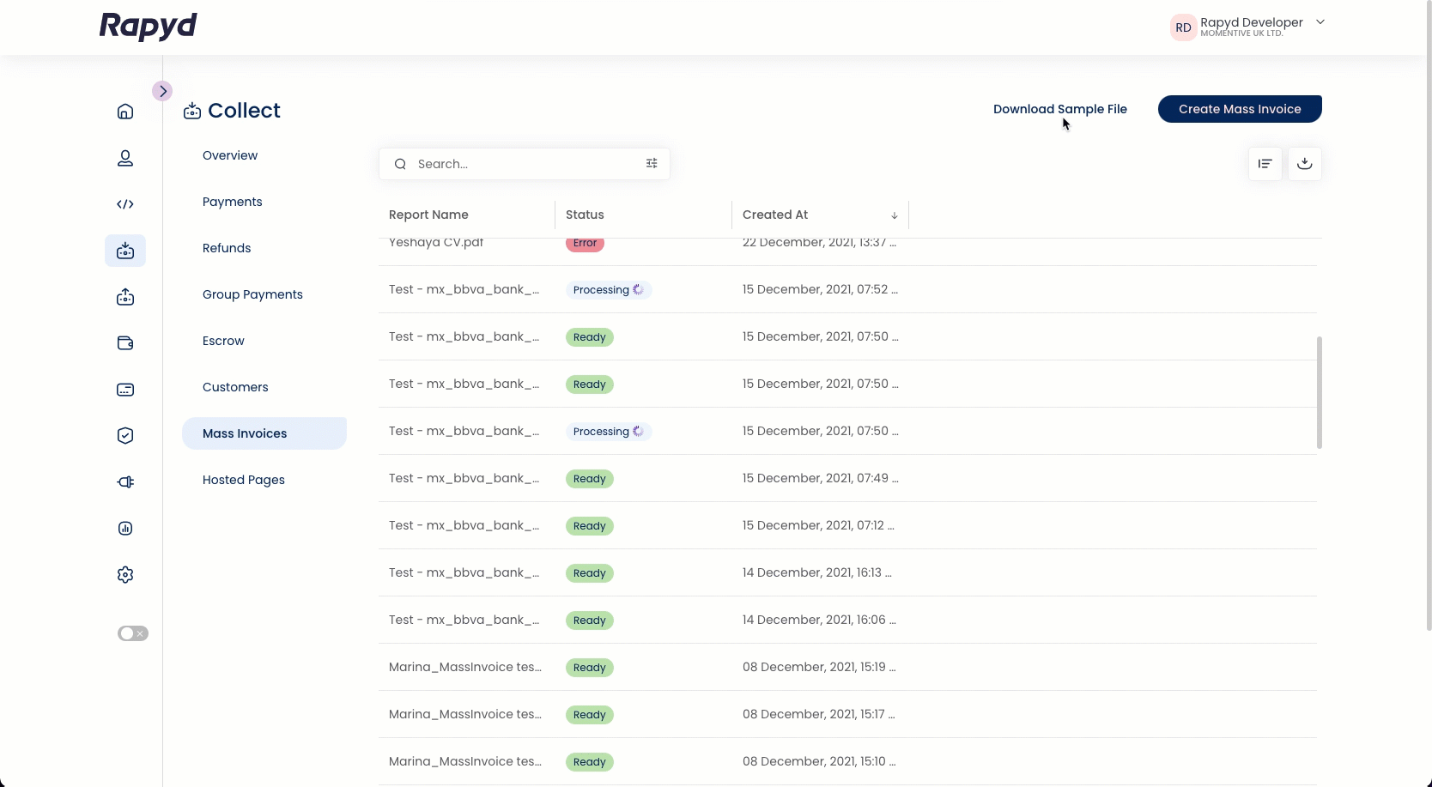Open the Marina_MassInvoice report from 15:17

click(x=848, y=714)
